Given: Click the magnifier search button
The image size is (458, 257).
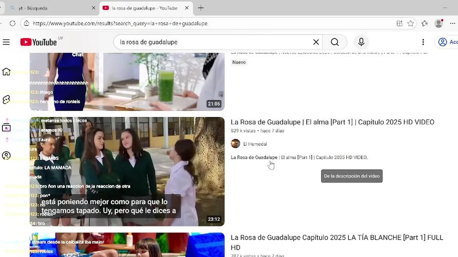Looking at the screenshot, I should click(335, 42).
